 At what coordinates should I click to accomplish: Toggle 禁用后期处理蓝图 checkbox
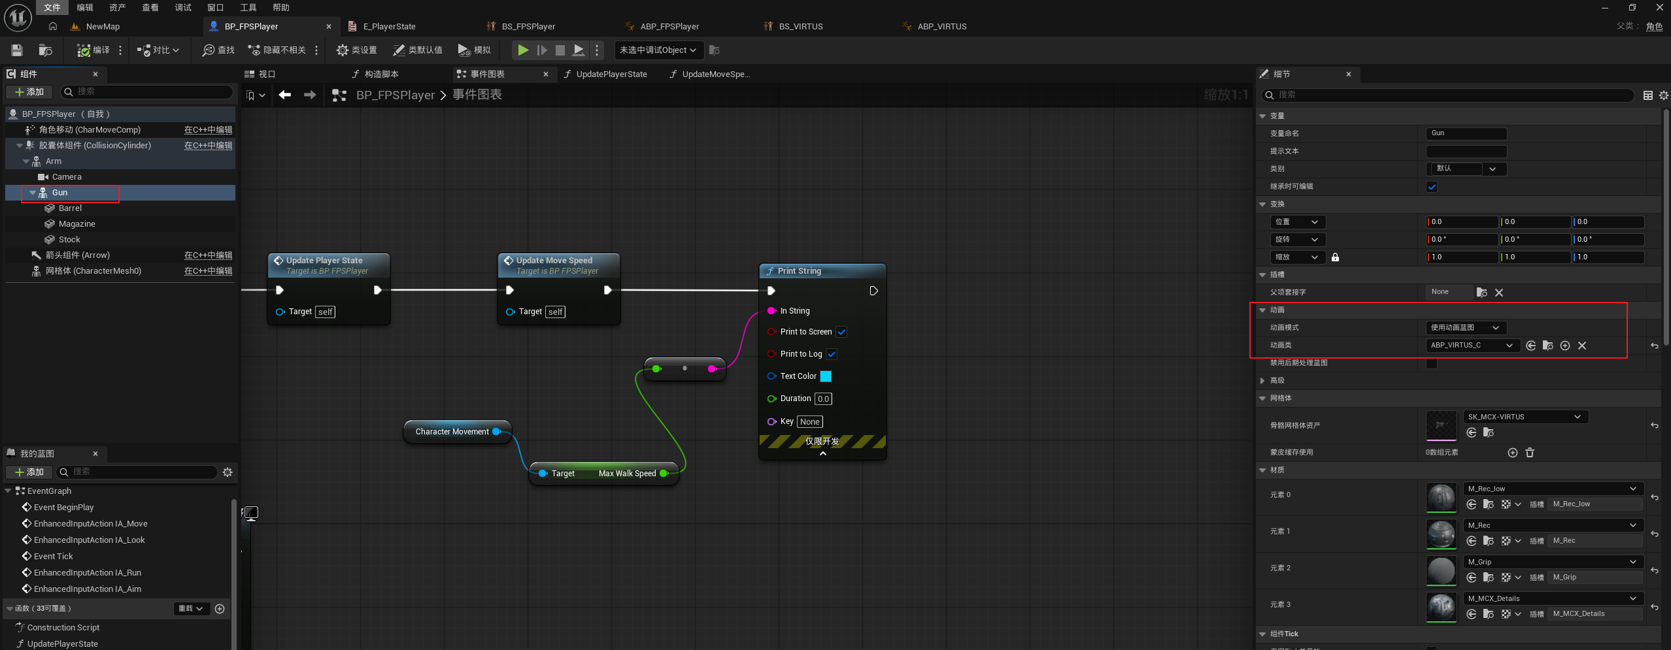(x=1432, y=363)
